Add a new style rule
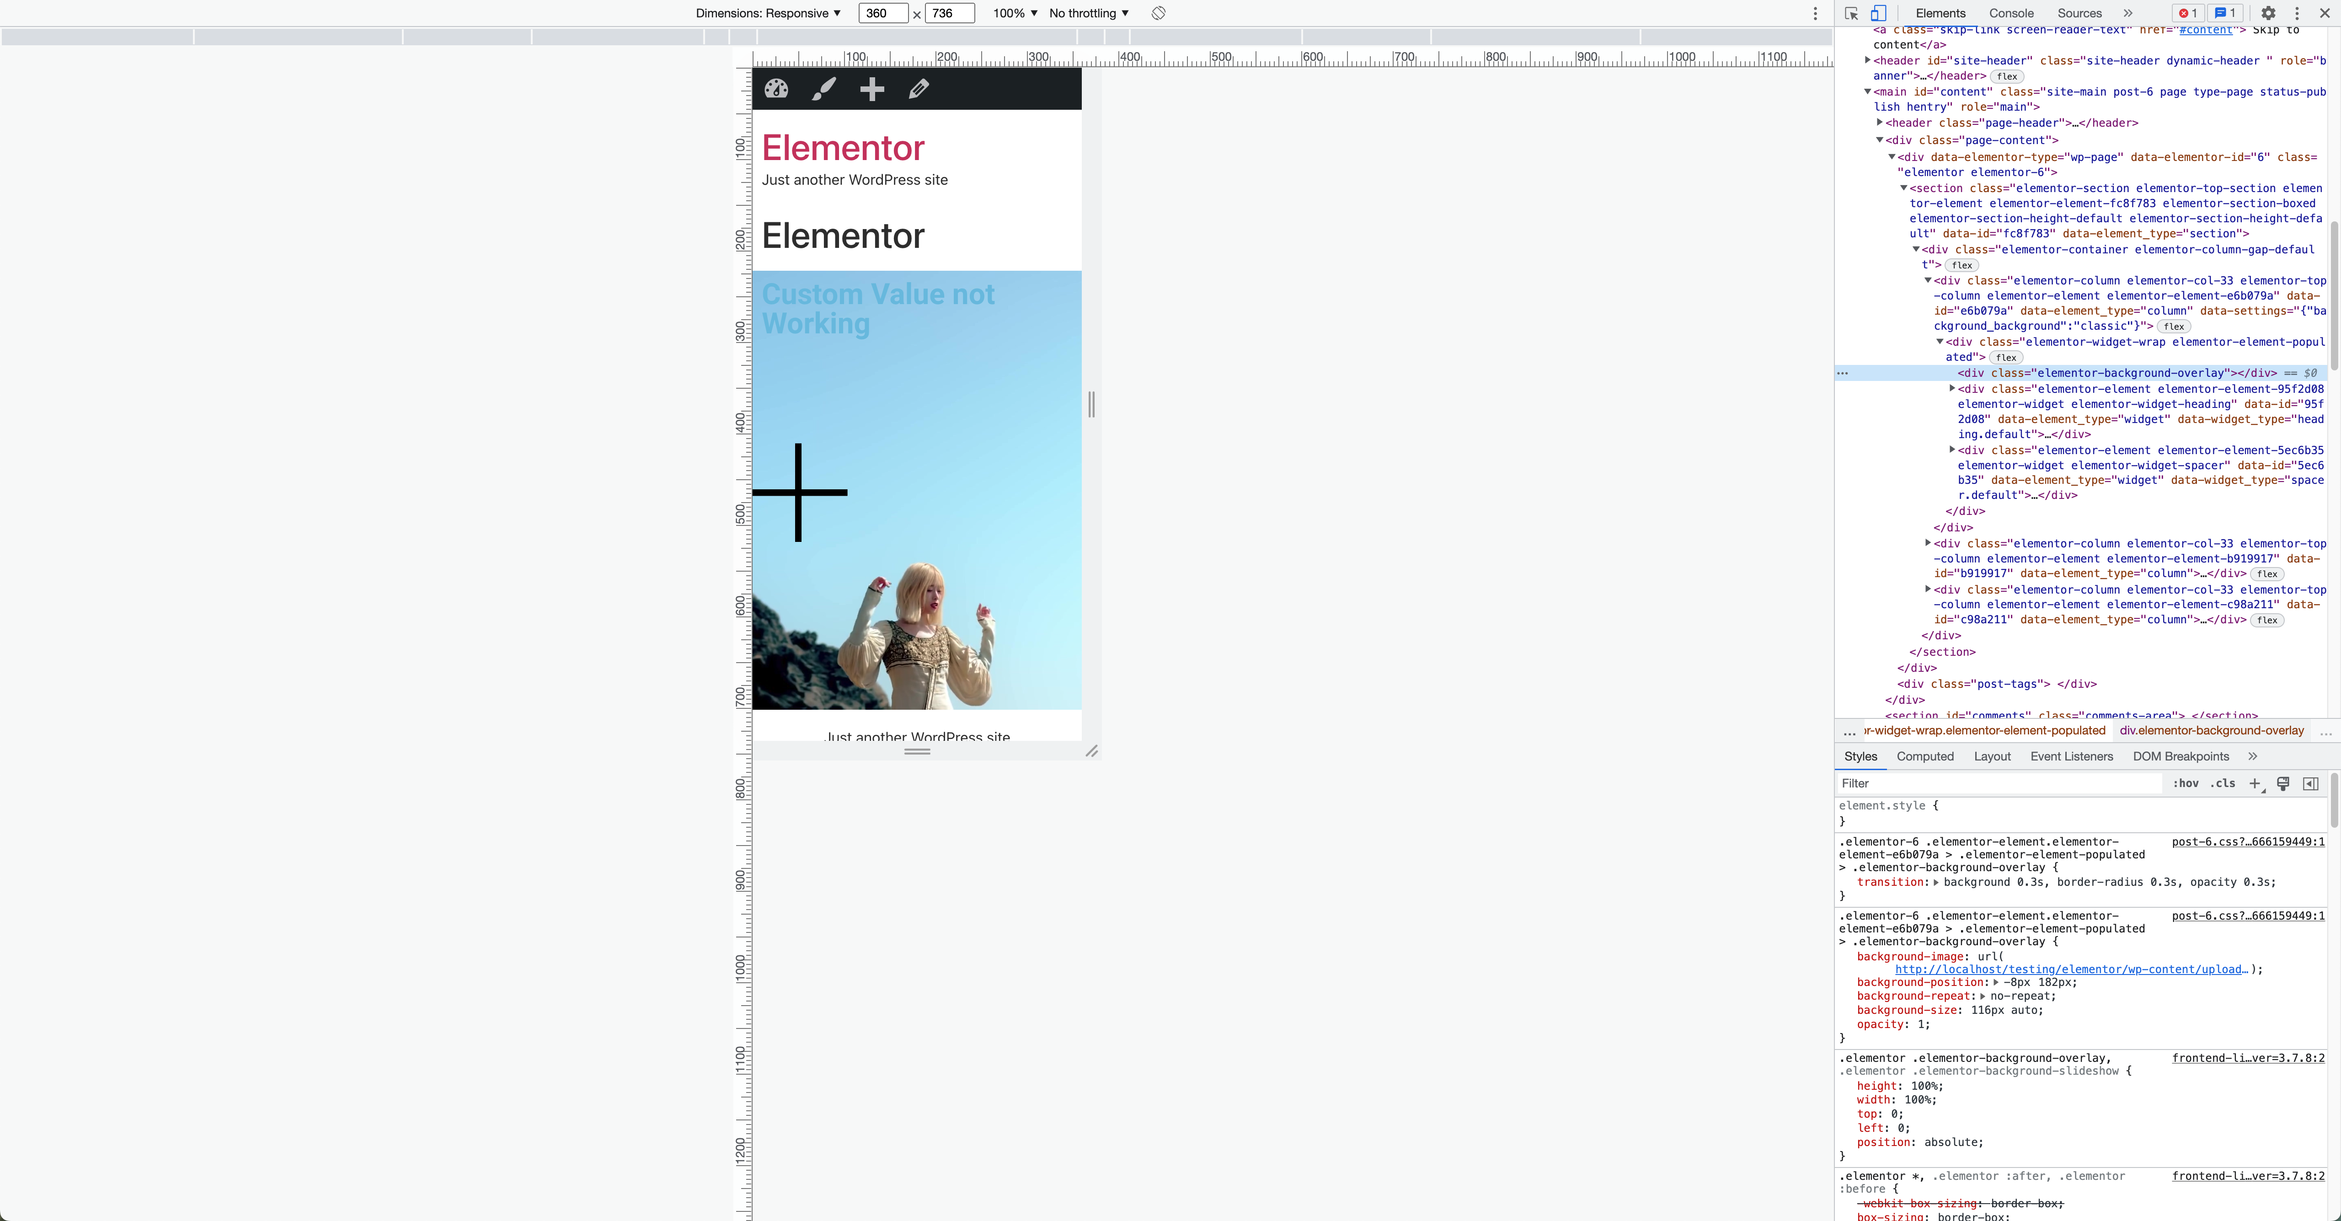 pyautogui.click(x=2255, y=784)
